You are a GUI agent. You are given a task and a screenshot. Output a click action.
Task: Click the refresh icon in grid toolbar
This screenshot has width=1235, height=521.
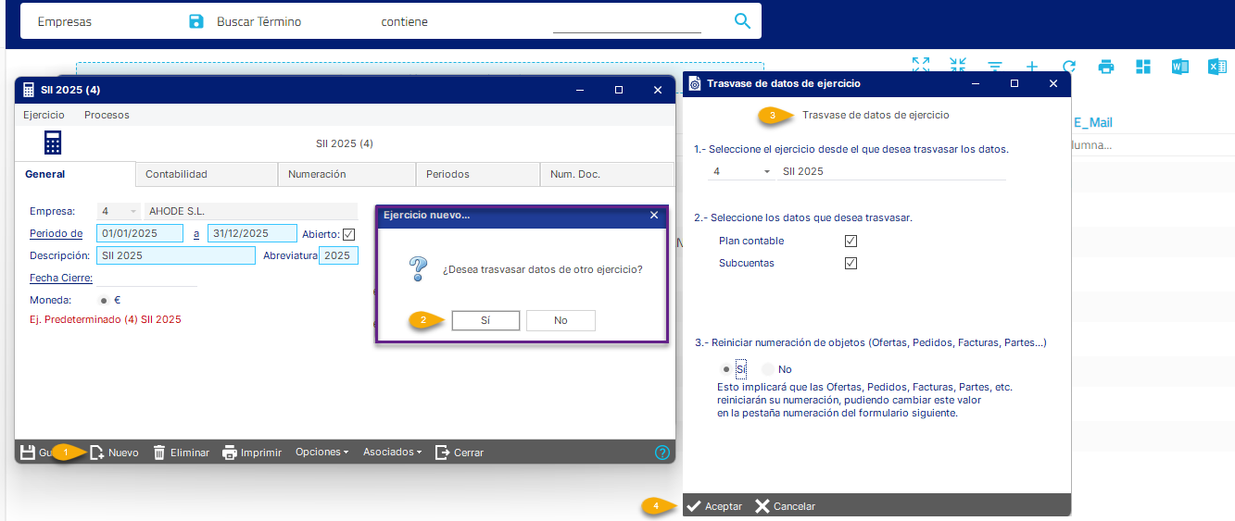(x=1068, y=67)
